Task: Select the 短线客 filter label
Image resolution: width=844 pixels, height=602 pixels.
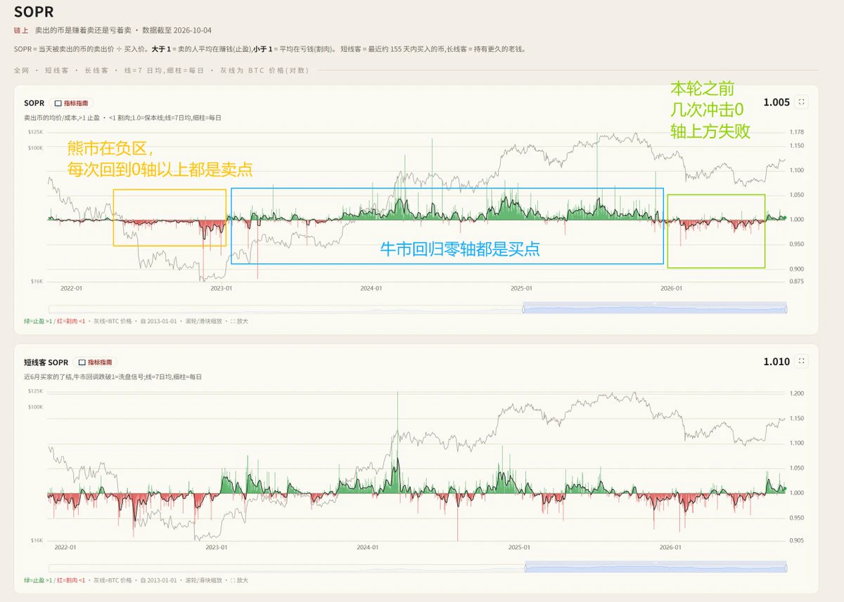Action: tap(56, 71)
